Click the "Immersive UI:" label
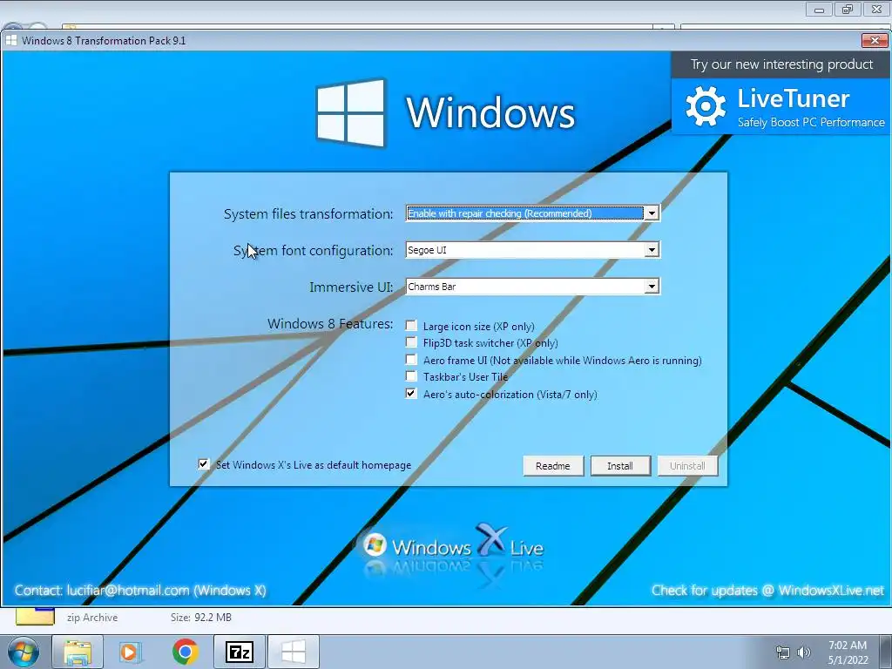Viewport: 892px width, 669px height. pyautogui.click(x=351, y=287)
